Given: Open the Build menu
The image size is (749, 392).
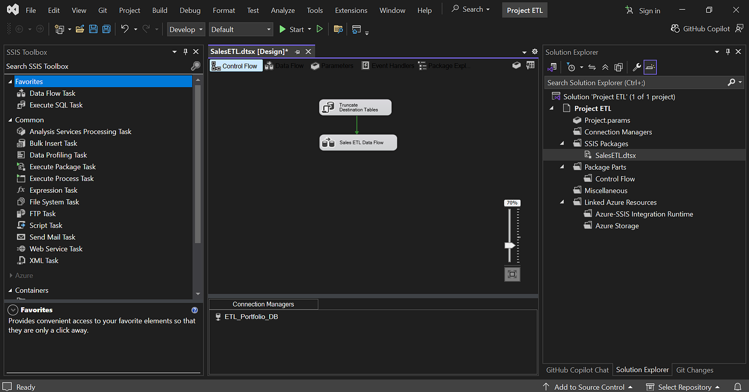Looking at the screenshot, I should click(159, 10).
